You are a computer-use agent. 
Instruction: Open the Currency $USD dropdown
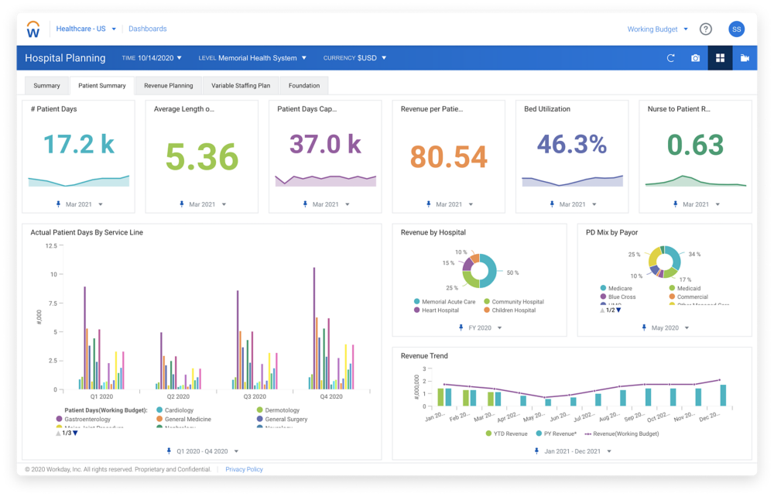pos(354,58)
